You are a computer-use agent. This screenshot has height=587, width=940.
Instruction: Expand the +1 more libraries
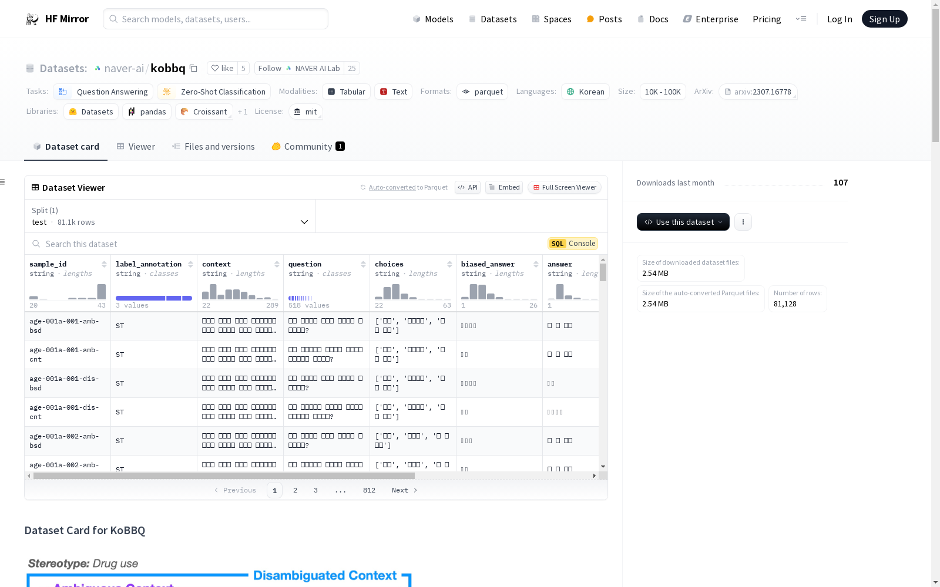(x=243, y=112)
